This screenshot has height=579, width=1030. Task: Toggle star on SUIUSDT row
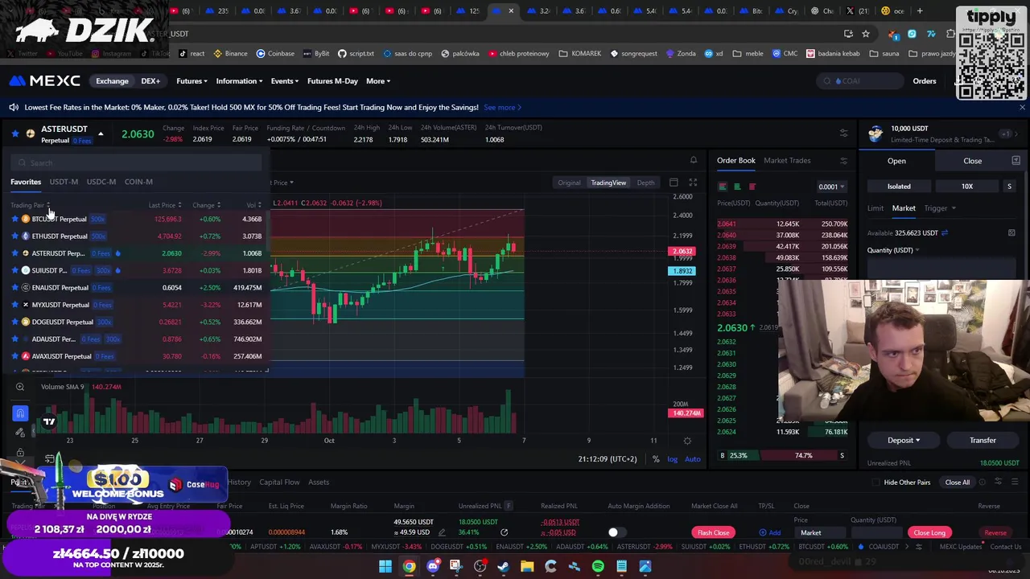14,270
